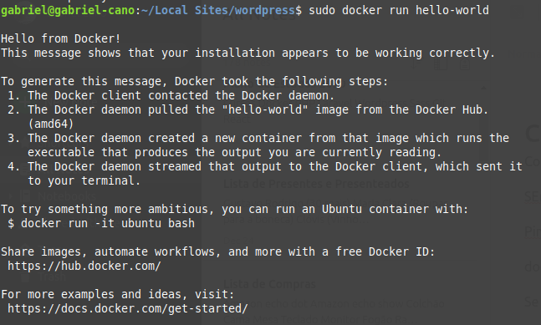Click 'executable that produces the output' line
Screen dimensions: 541x325
(235, 152)
